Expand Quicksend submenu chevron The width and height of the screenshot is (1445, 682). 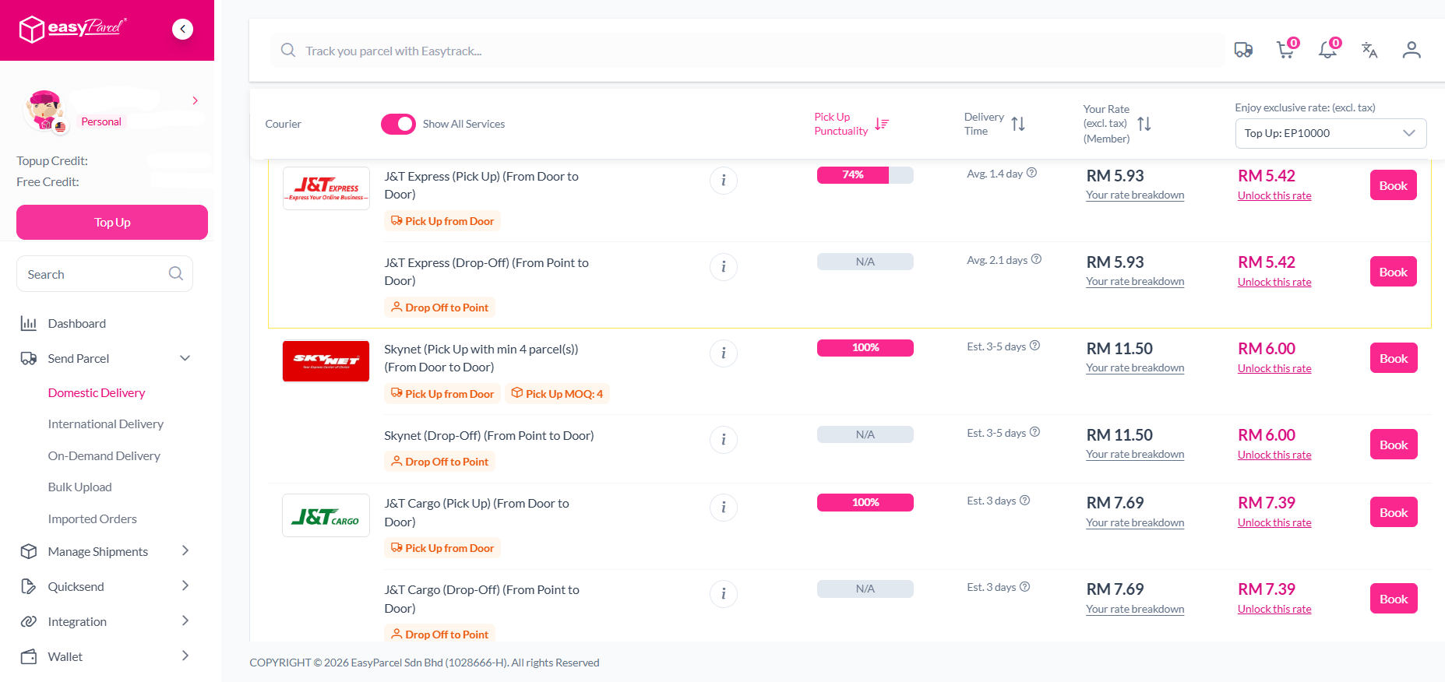pyautogui.click(x=185, y=586)
